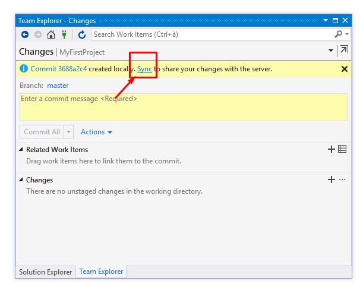The width and height of the screenshot is (363, 287).
Task: Collapse the Related Work Items section
Action: click(22, 150)
